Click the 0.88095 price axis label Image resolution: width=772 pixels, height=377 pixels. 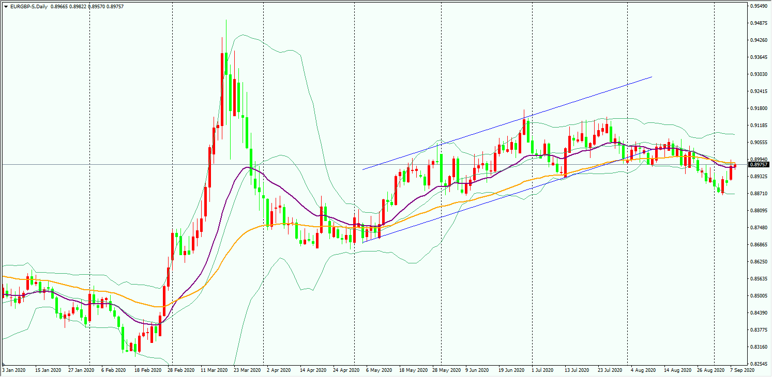759,211
